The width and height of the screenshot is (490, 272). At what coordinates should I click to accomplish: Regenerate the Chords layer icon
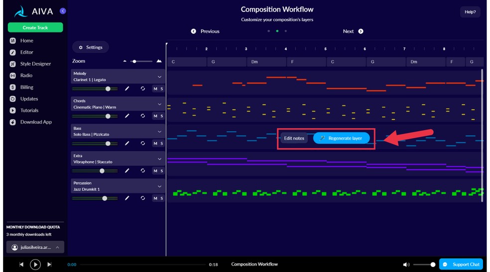click(x=143, y=116)
